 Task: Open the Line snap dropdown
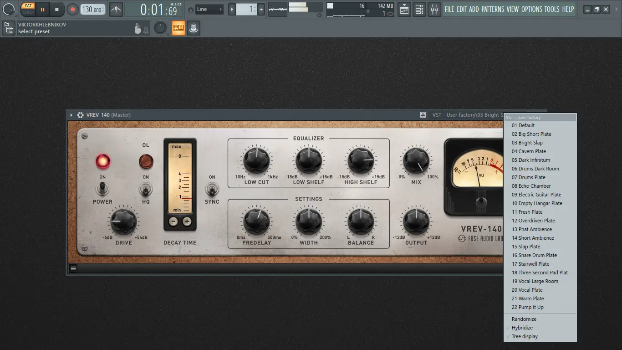(209, 9)
